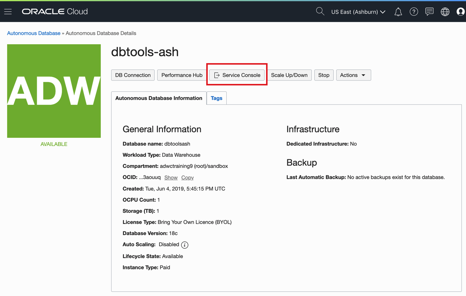The width and height of the screenshot is (466, 296).
Task: Open the language globe icon
Action: point(445,12)
